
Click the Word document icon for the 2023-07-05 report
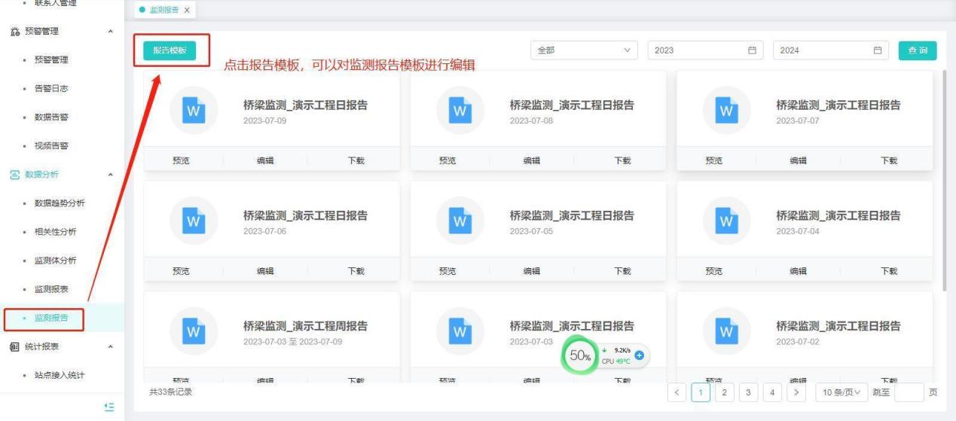(x=460, y=221)
